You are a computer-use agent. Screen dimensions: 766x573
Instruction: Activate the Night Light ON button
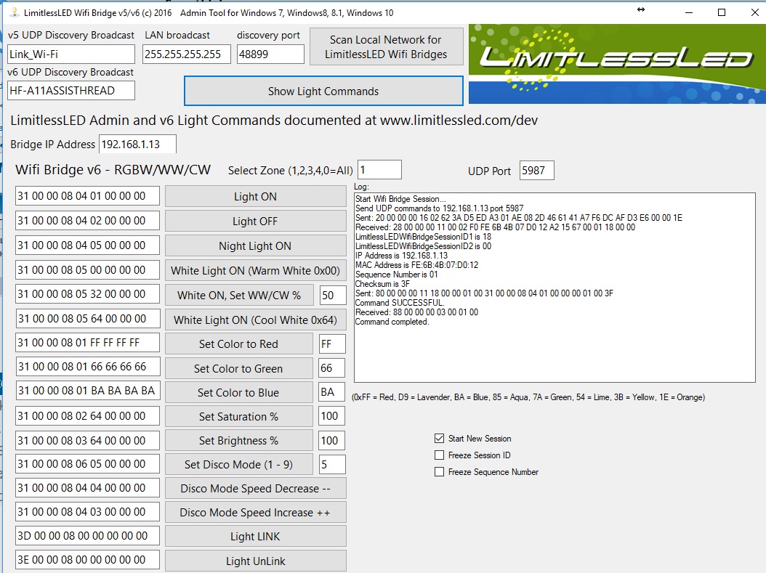(x=255, y=246)
